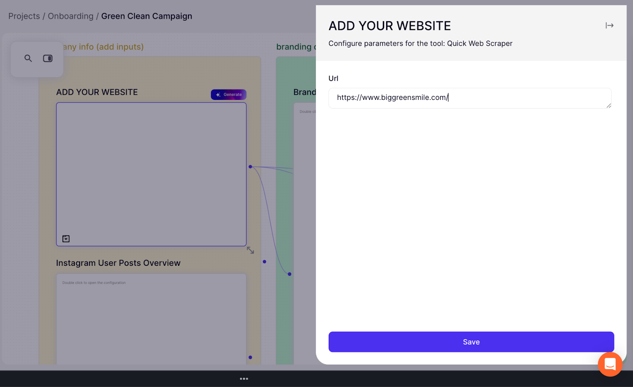This screenshot has height=387, width=633.
Task: Go to Projects in the breadcrumb
Action: tap(24, 16)
